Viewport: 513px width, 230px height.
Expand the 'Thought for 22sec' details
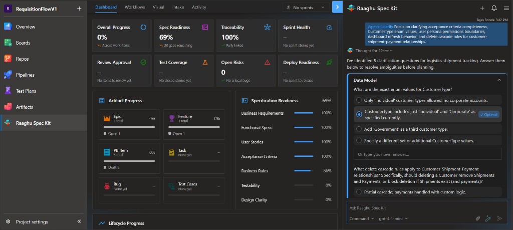click(x=374, y=51)
